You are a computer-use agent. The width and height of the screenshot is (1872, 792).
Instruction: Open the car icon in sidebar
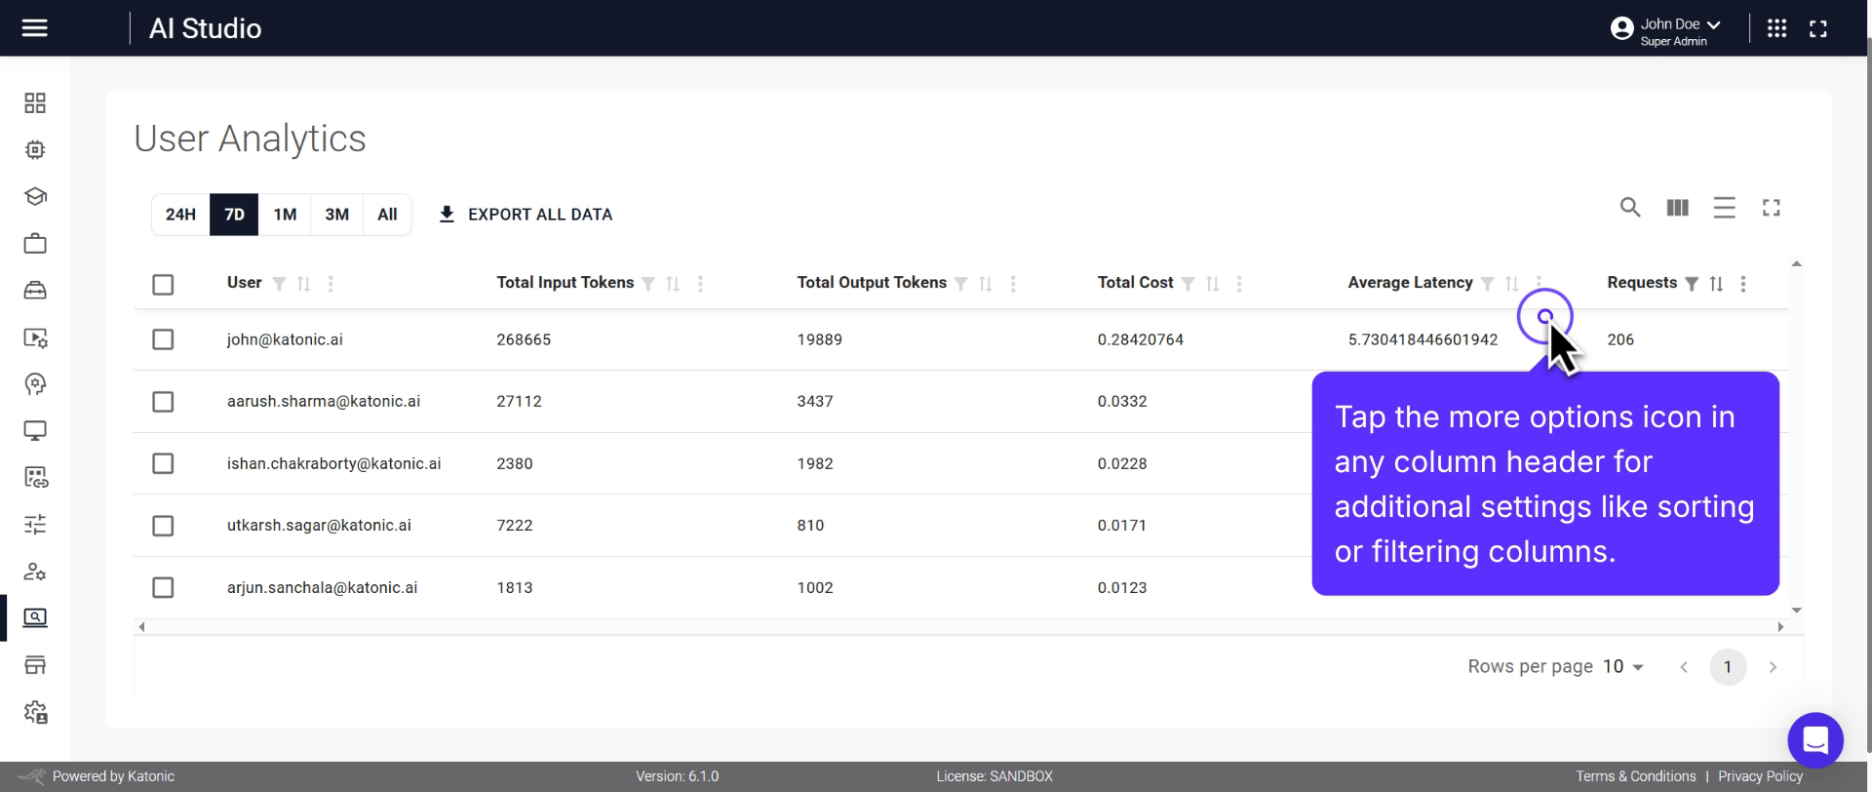[x=35, y=291]
